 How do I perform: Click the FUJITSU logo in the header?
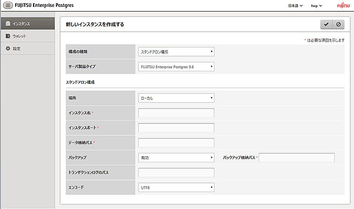pyautogui.click(x=343, y=5)
